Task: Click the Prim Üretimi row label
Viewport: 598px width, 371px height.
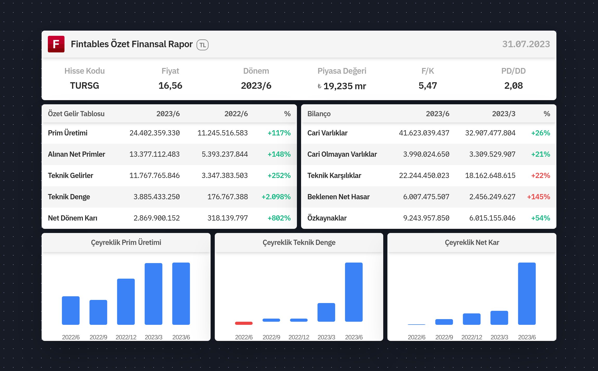Action: (x=68, y=133)
